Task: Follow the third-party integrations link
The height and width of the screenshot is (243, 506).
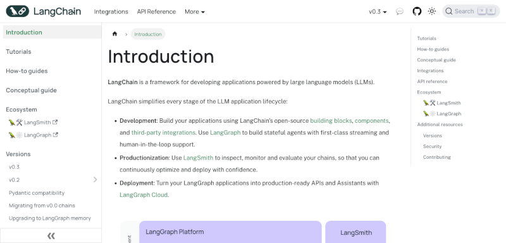Action: pos(163,133)
